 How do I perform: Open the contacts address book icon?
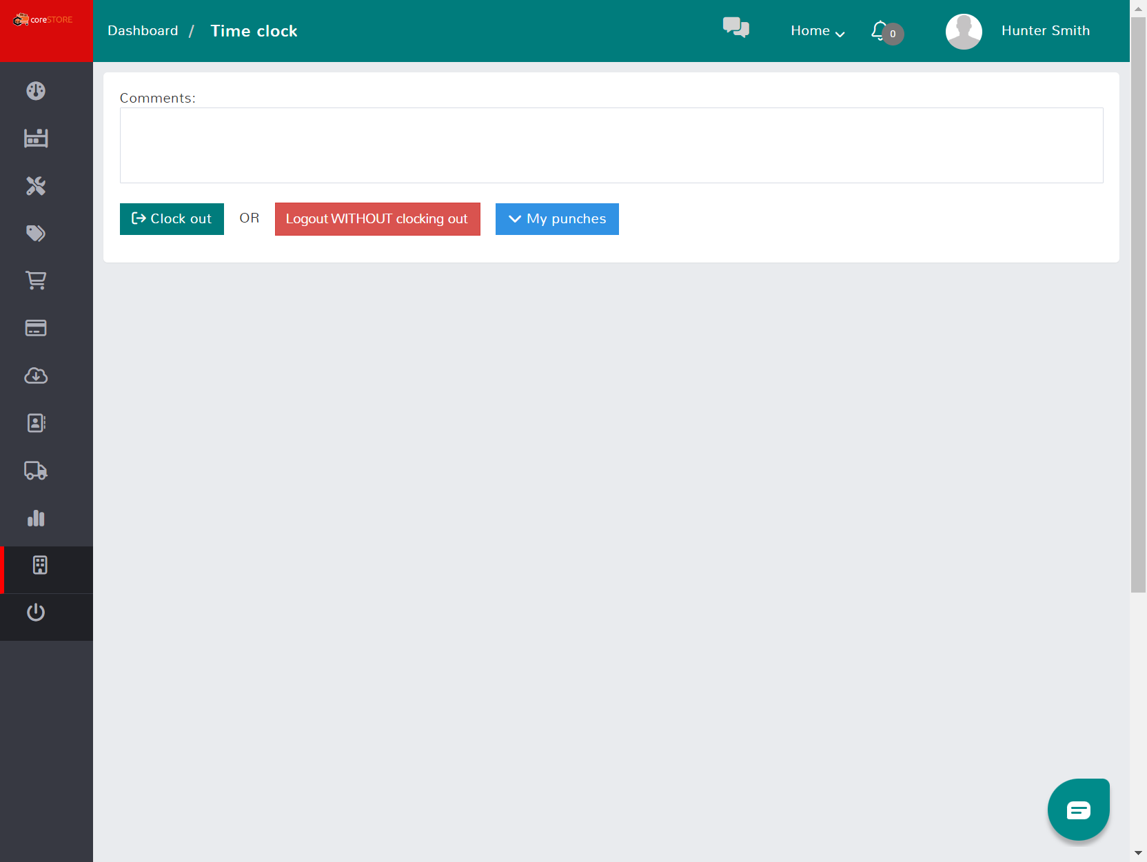[36, 423]
